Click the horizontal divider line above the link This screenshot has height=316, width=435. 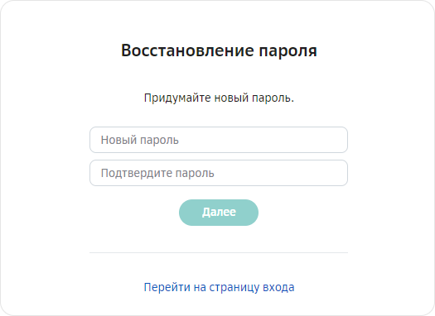point(219,252)
